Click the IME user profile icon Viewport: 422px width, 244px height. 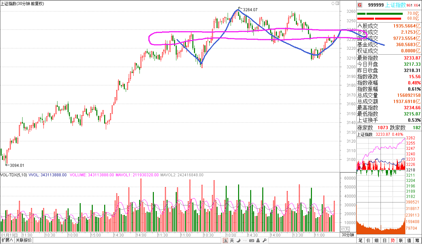258,241
